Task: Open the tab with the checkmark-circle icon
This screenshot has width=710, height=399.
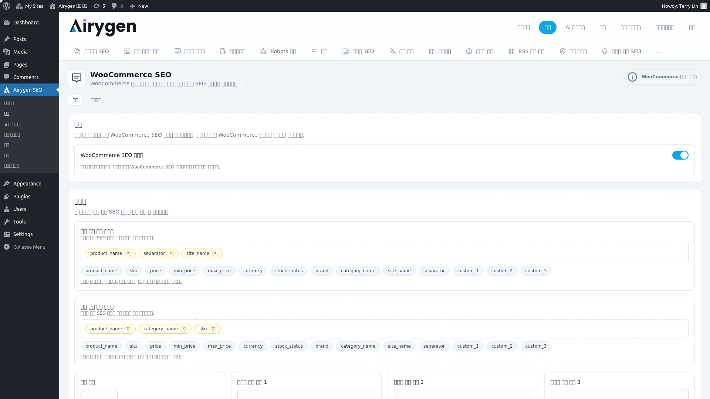Action: coord(480,51)
